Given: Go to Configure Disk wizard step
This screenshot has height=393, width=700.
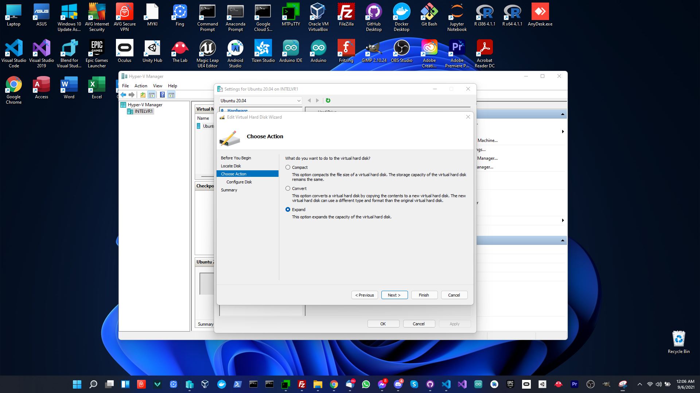Looking at the screenshot, I should point(239,182).
